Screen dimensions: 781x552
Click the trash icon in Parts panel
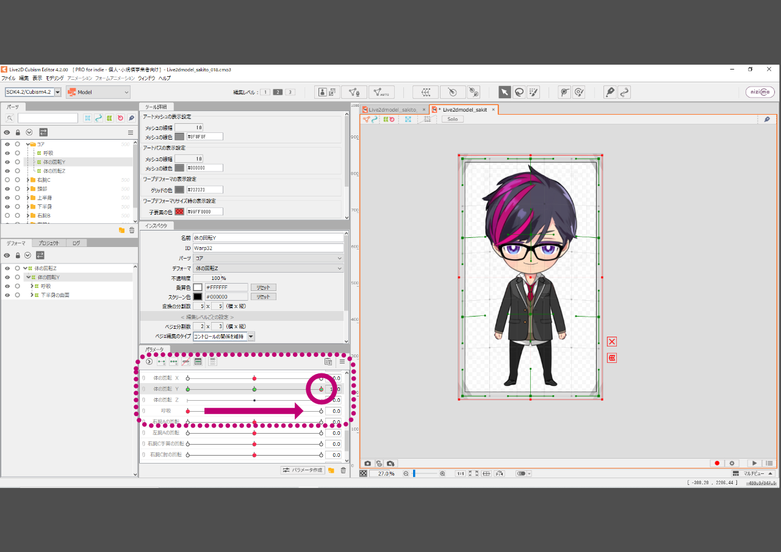point(132,230)
